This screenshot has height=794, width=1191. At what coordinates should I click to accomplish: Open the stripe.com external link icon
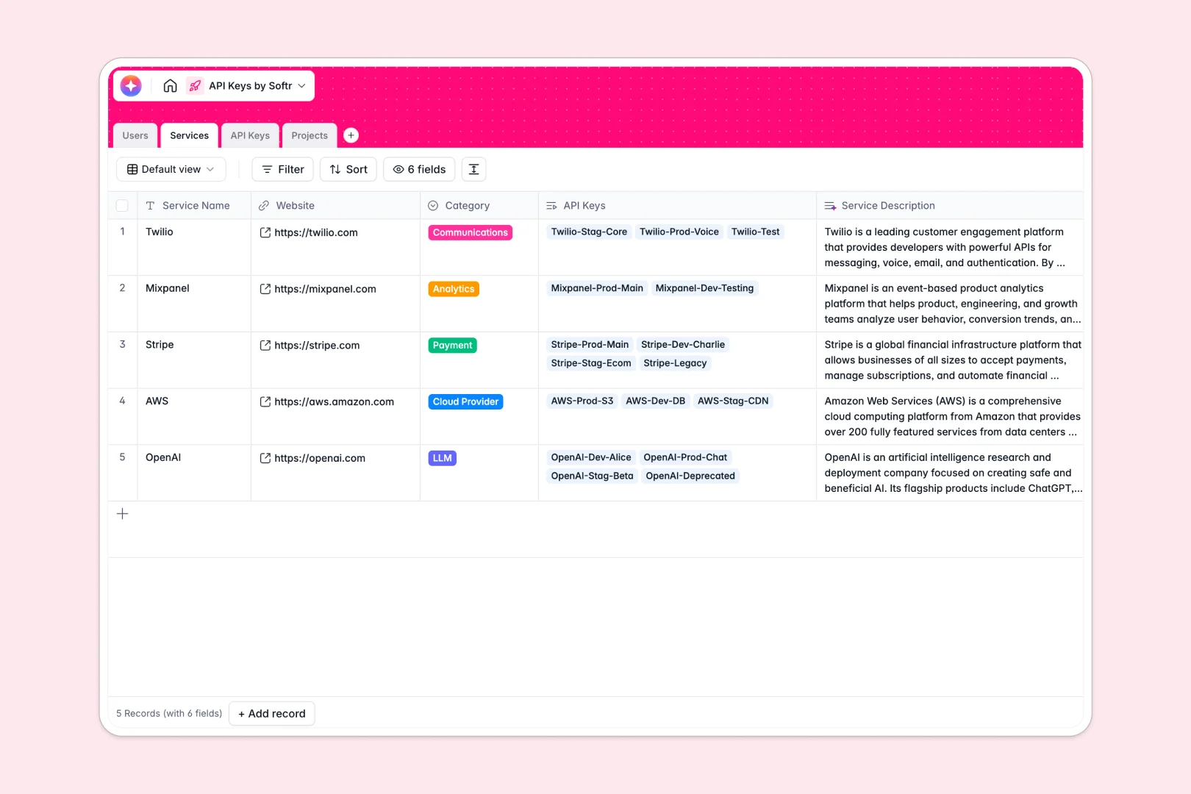(265, 346)
